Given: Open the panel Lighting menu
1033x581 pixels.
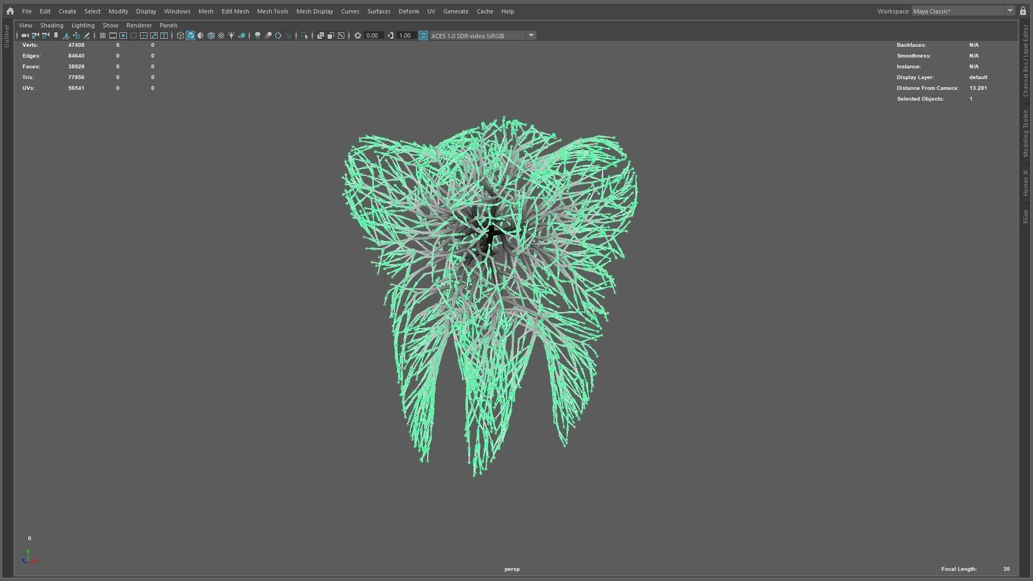Looking at the screenshot, I should [x=83, y=25].
